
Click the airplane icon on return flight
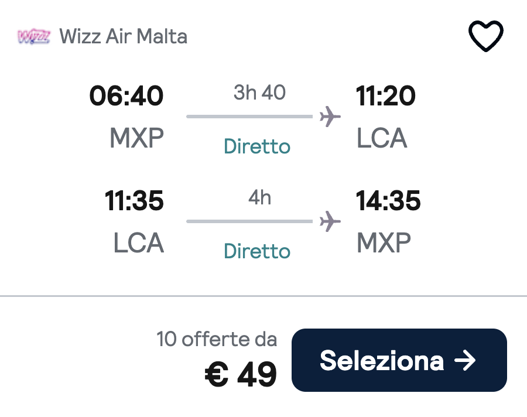click(x=330, y=221)
